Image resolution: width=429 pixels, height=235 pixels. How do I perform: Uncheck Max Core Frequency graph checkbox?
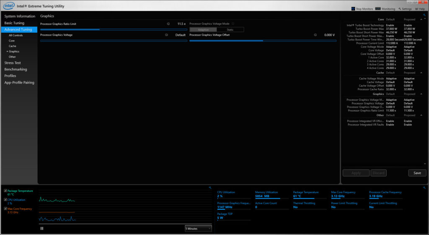click(5, 209)
